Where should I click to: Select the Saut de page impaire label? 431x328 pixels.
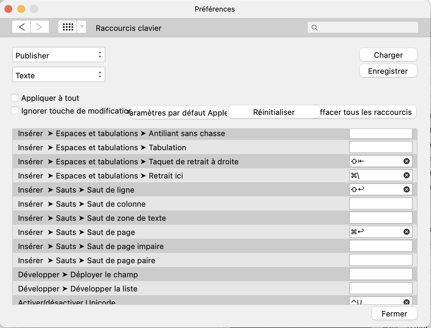pyautogui.click(x=91, y=246)
